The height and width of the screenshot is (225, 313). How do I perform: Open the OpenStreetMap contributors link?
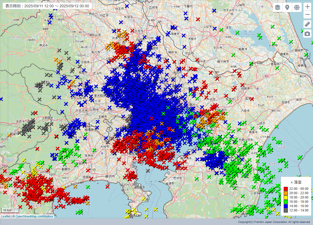pos(34,216)
